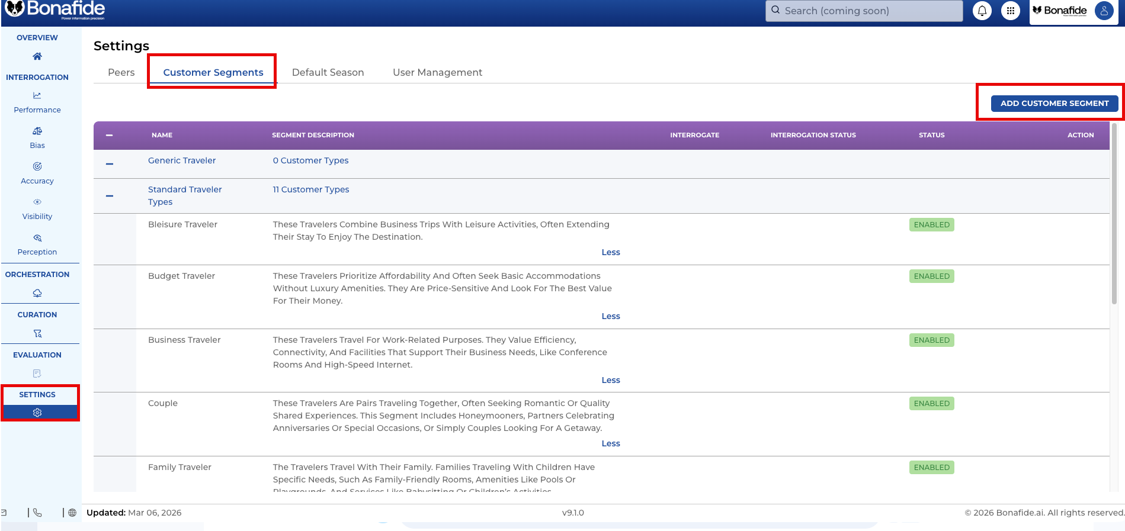Screen dimensions: 1125x531
Task: Collapse the Standard Traveler Types group
Action: point(110,196)
